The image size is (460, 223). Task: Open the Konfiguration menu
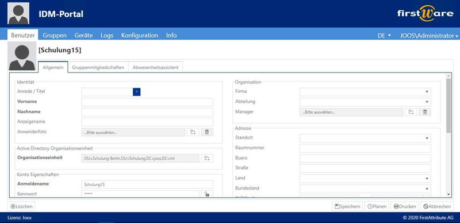[x=140, y=36]
